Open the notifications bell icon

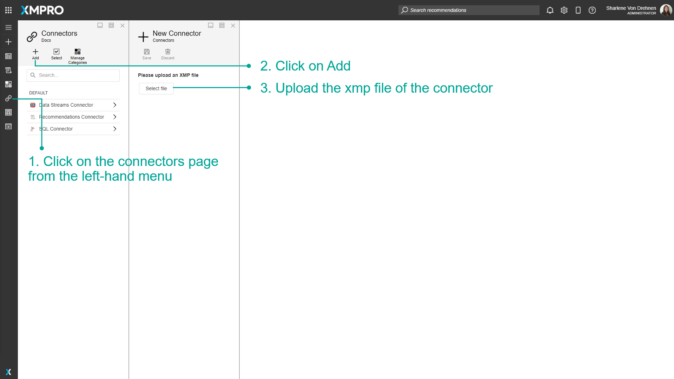tap(550, 10)
